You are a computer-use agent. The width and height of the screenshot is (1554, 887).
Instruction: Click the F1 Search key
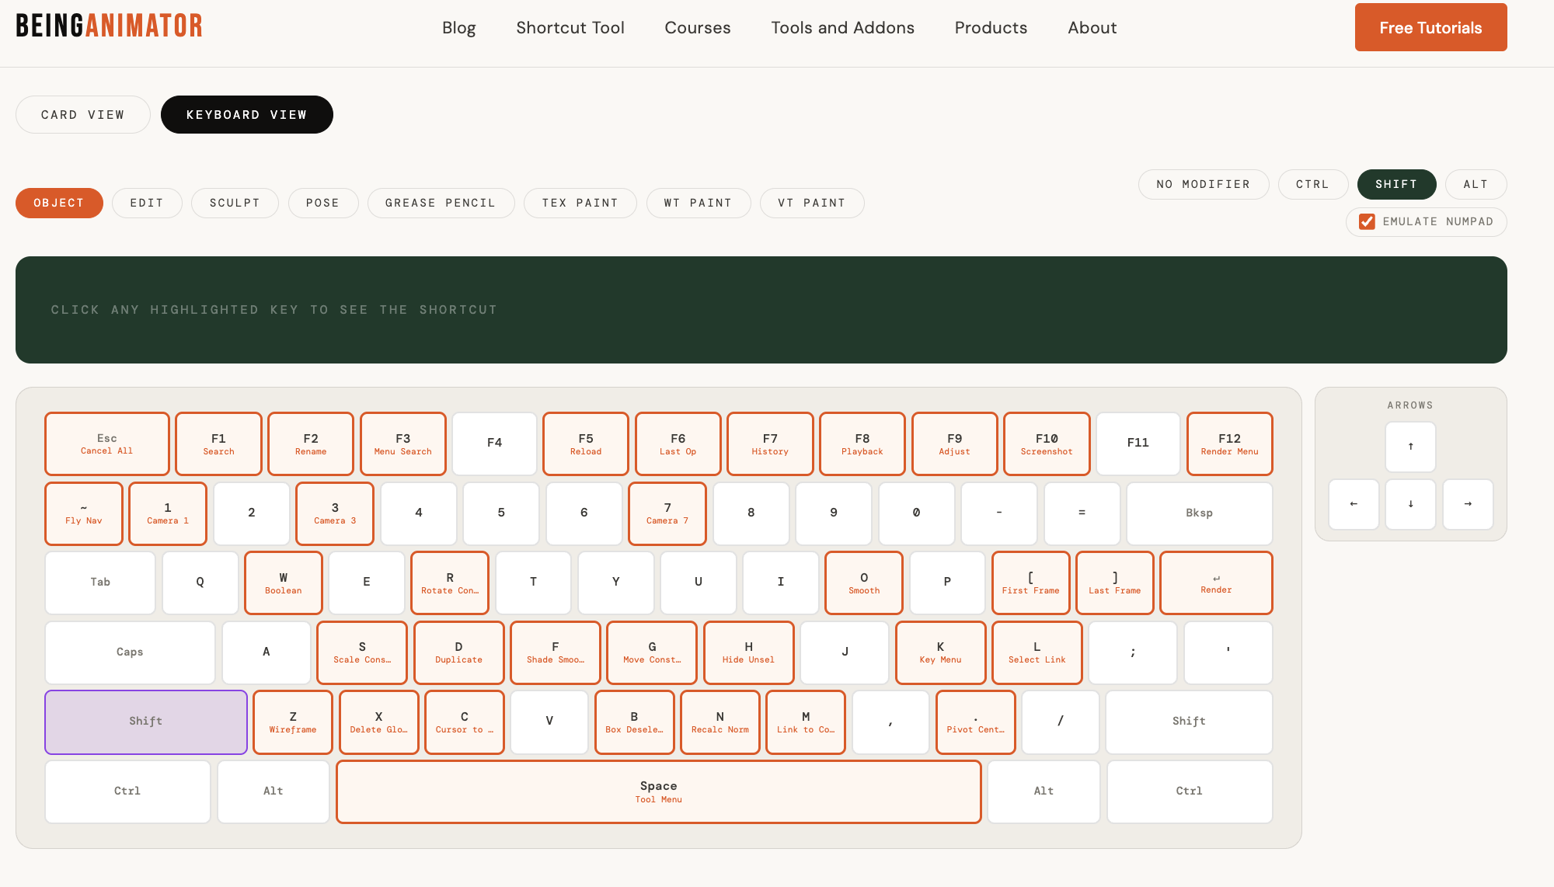(x=218, y=443)
